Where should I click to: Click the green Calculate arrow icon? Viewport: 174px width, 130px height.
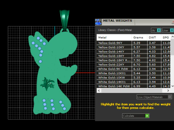[x=147, y=116]
